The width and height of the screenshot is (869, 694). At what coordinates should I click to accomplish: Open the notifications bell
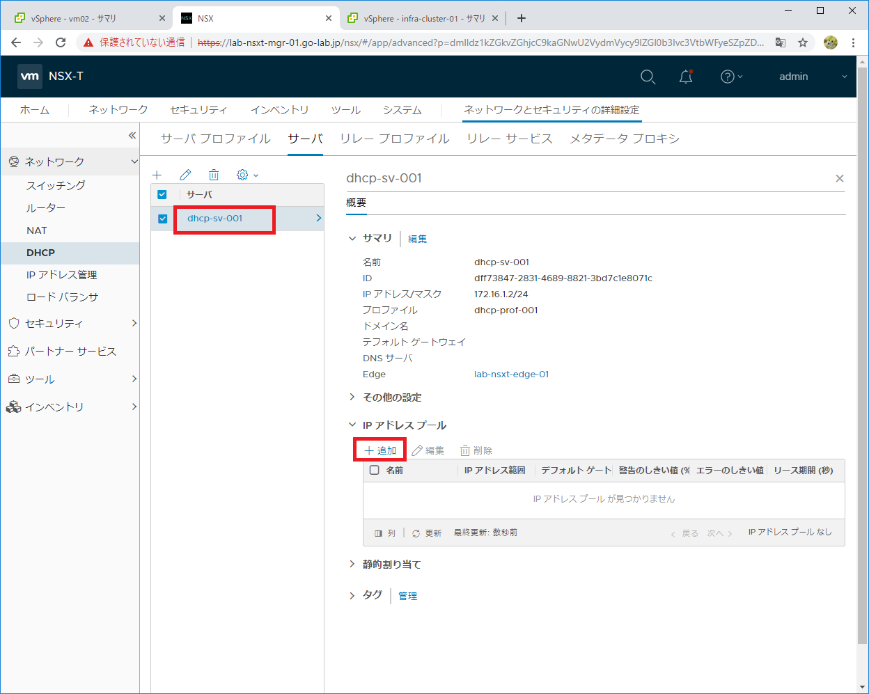686,77
